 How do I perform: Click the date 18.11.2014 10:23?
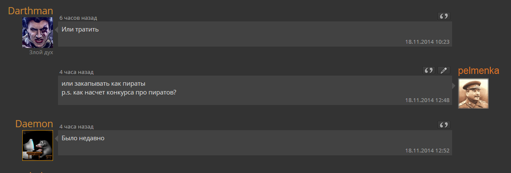tap(427, 42)
